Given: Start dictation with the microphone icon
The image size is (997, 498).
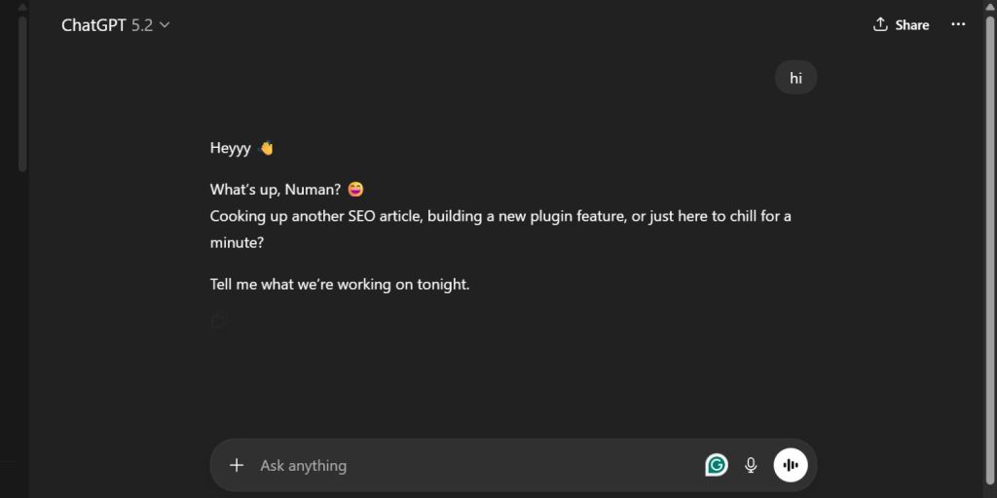Looking at the screenshot, I should [751, 465].
